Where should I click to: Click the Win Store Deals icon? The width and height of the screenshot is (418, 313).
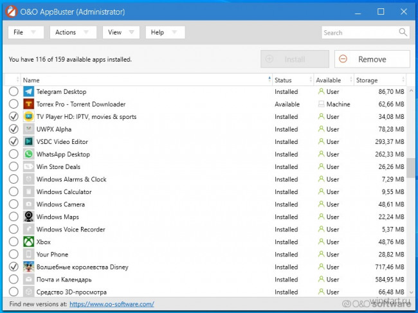(x=28, y=166)
